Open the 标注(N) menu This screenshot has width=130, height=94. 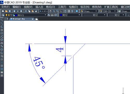pos(85,7)
